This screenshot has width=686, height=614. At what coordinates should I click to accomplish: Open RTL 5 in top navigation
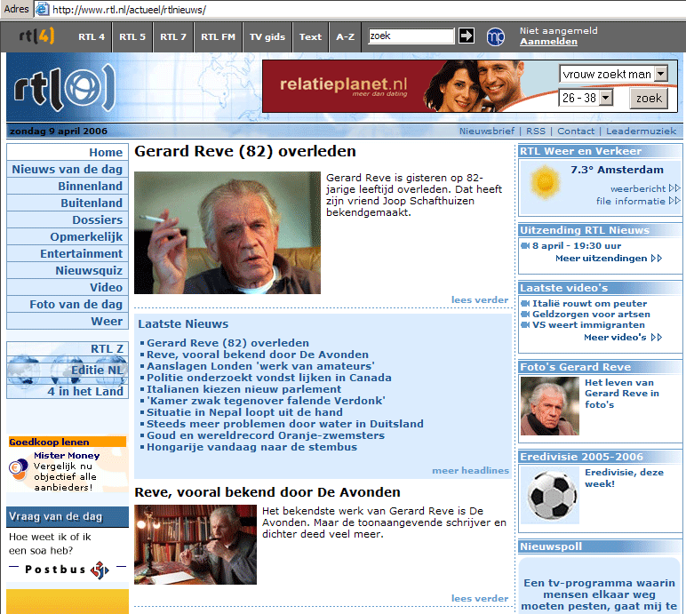coord(132,36)
